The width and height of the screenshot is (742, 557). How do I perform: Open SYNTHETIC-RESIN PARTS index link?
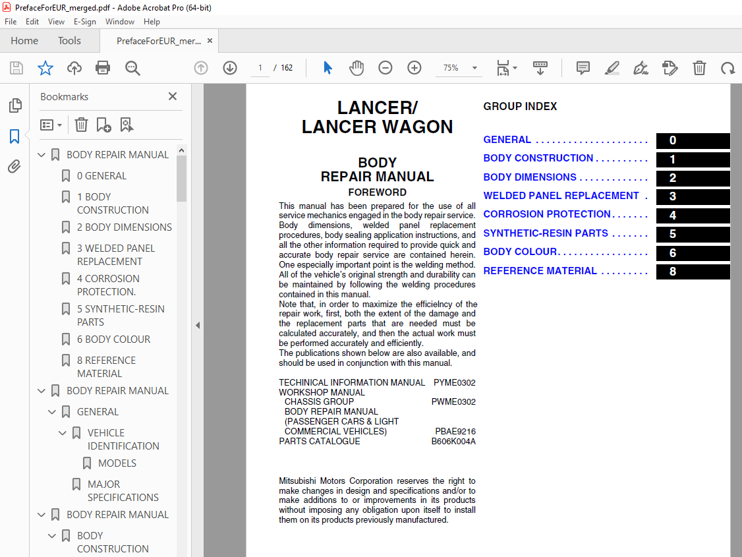[546, 233]
